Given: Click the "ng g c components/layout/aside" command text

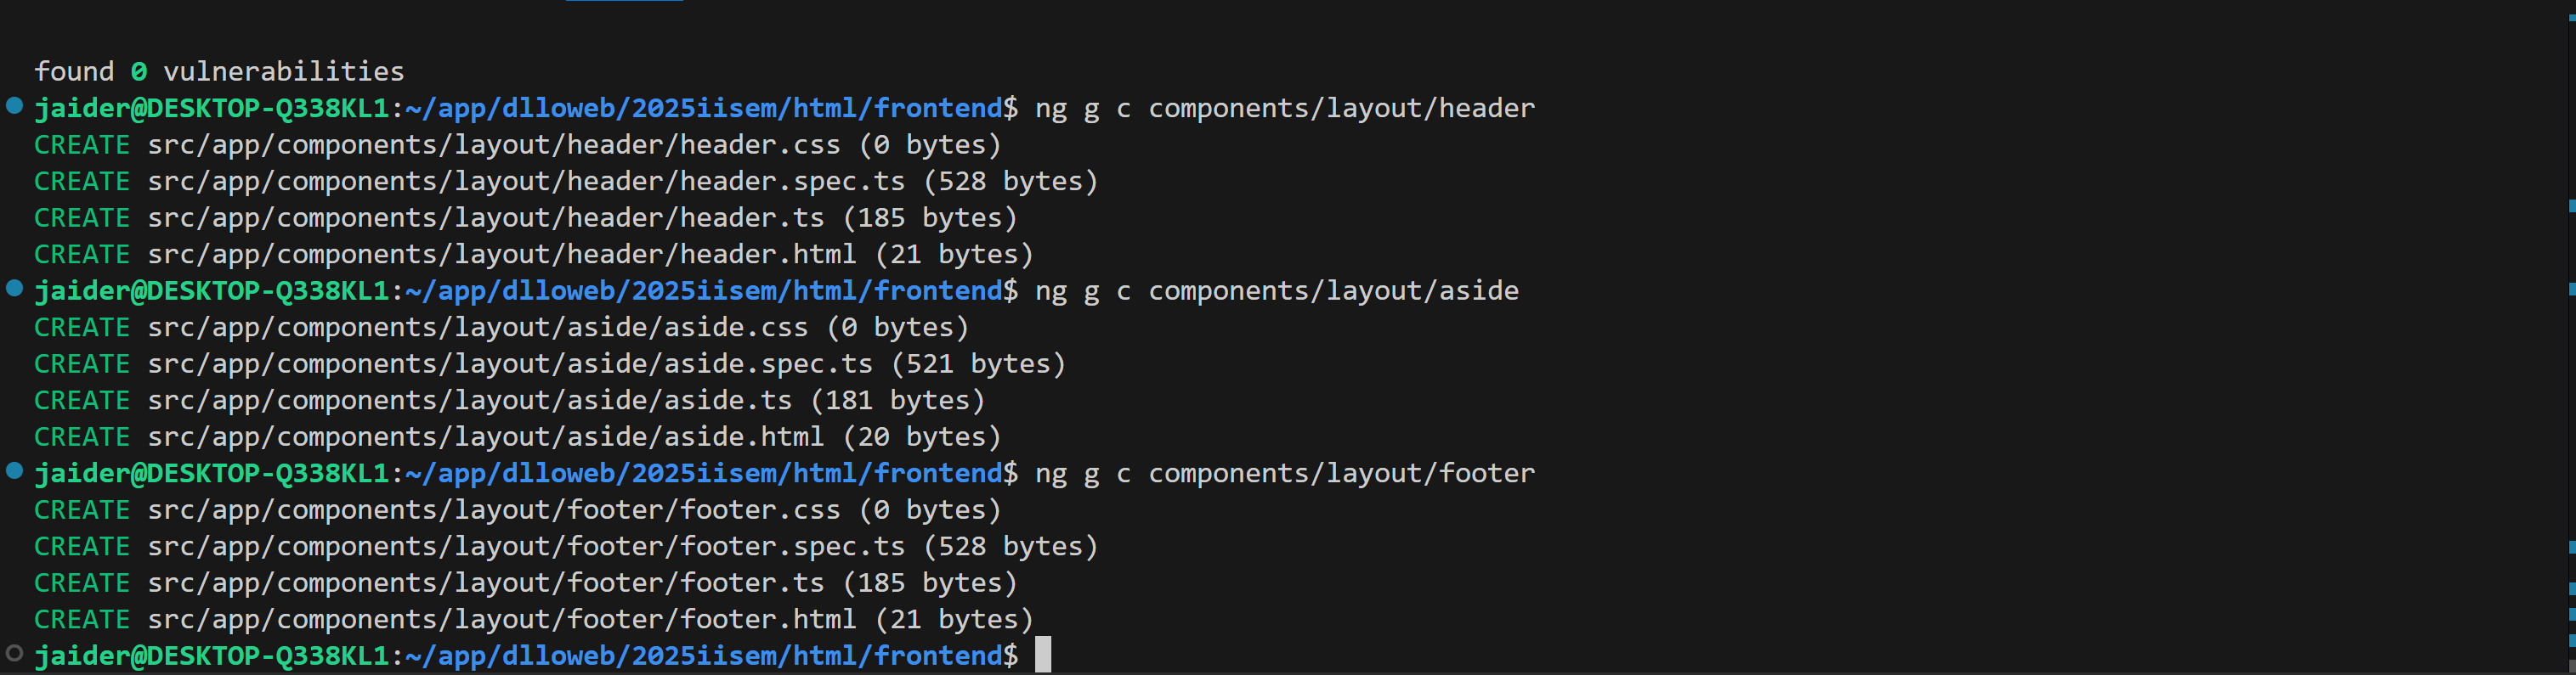Looking at the screenshot, I should click(x=1277, y=290).
